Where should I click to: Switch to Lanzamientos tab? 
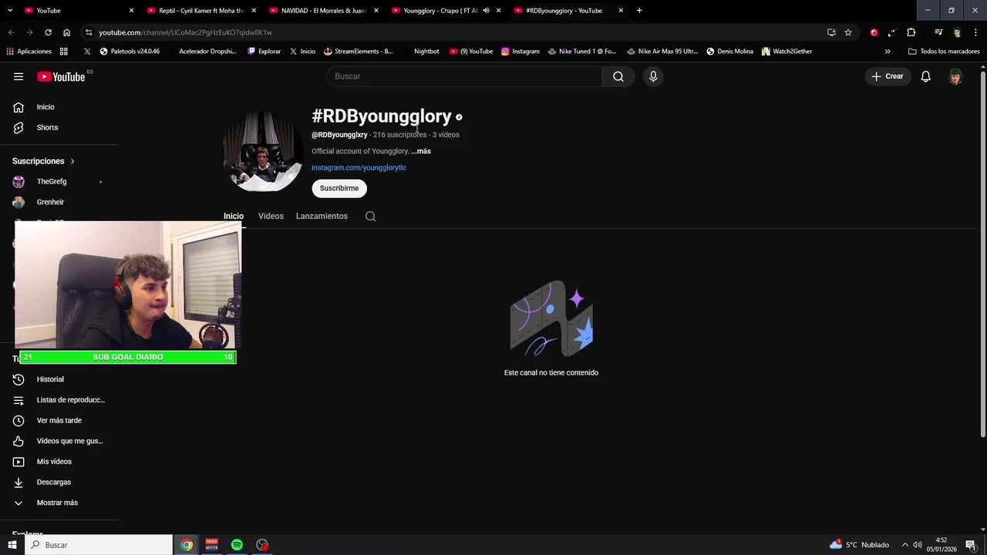pyautogui.click(x=322, y=217)
